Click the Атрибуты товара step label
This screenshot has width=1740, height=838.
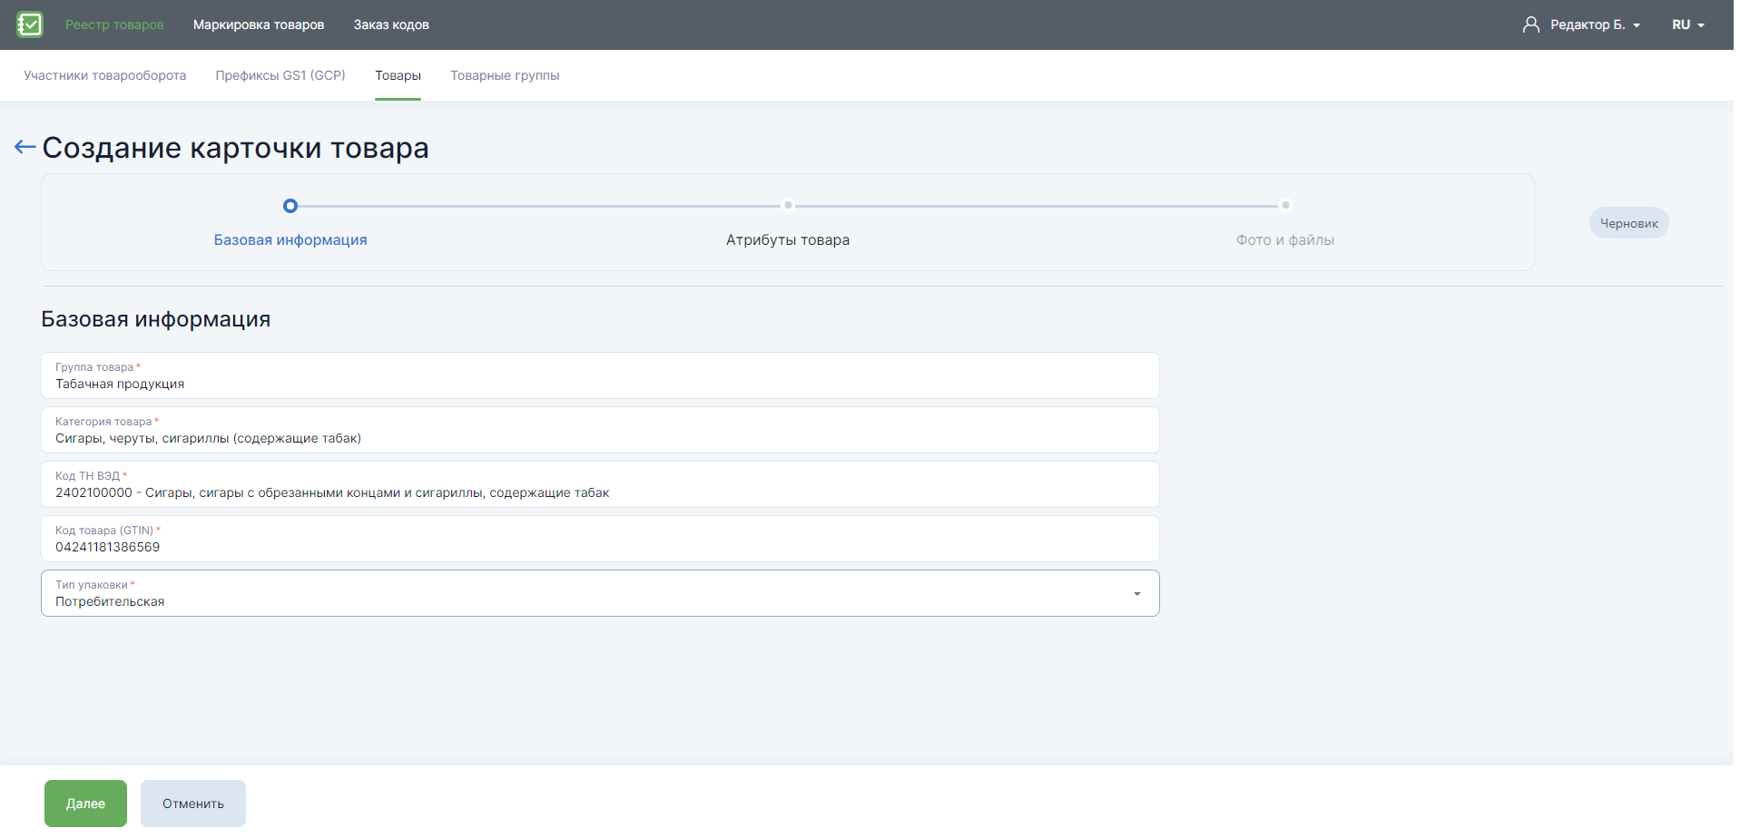coord(788,240)
